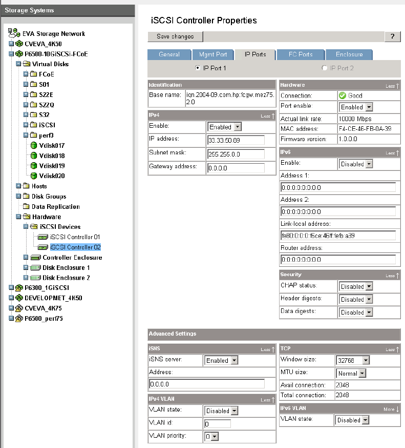Click the Hosts folder icon
The width and height of the screenshot is (405, 448).
[26, 186]
